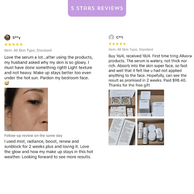Click the S**y reviewer profile avatar
The width and height of the screenshot is (194, 194).
(7, 37)
